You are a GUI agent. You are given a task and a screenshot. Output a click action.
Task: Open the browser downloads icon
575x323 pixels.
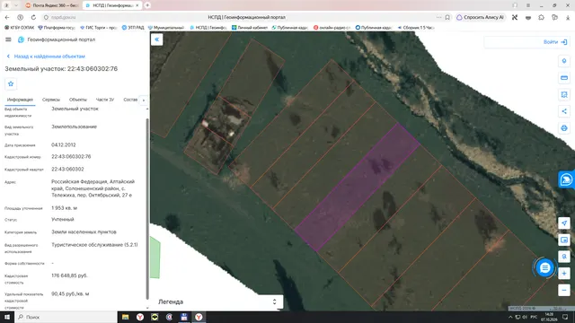[567, 17]
